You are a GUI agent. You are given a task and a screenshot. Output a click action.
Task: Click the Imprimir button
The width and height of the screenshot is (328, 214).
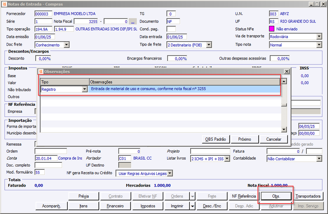(177, 206)
